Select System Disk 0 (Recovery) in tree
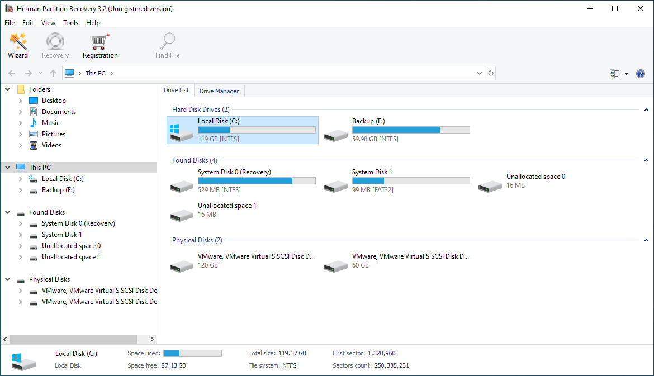 pos(78,223)
